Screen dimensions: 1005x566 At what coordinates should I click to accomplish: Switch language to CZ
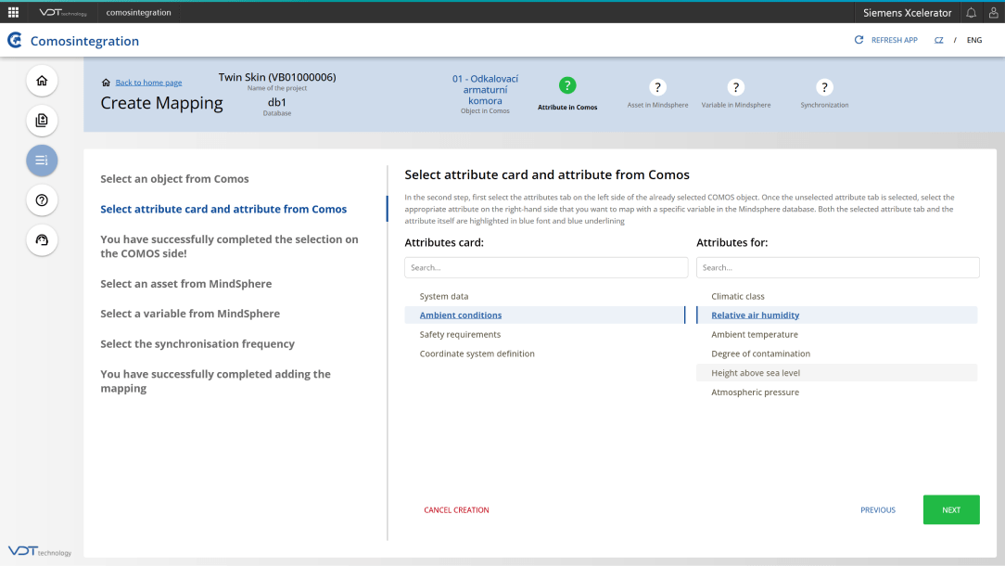(x=938, y=40)
